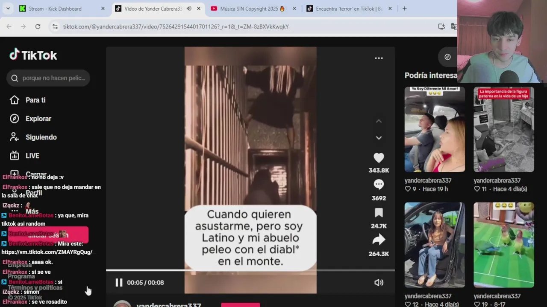Open the LIVE section

(x=32, y=156)
